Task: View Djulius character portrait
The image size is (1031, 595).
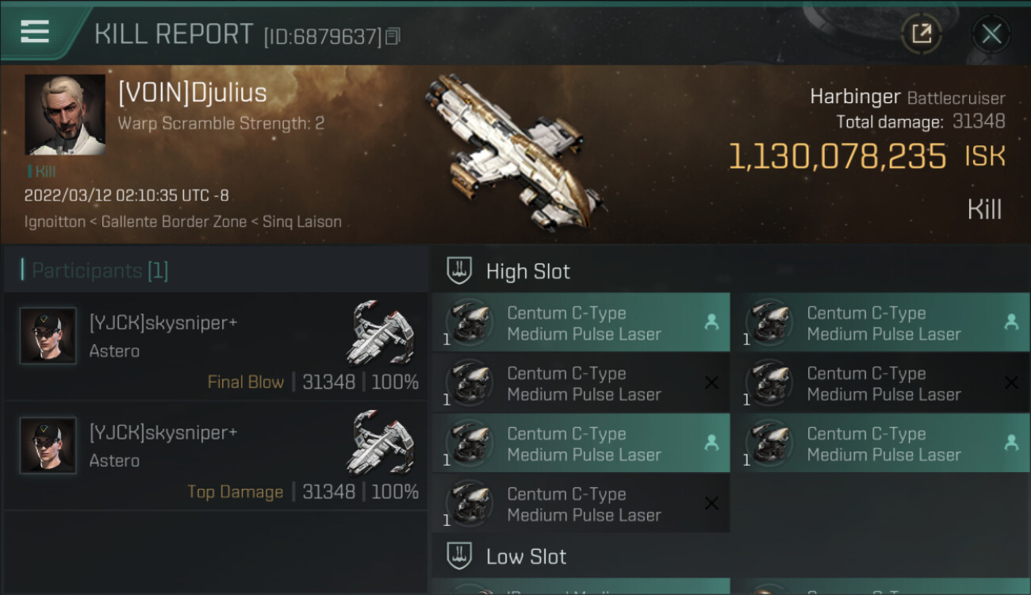Action: point(65,115)
